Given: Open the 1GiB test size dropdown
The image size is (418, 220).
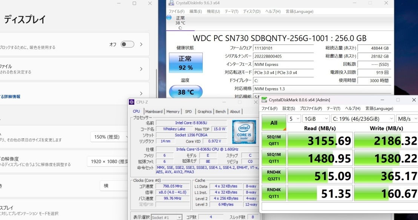Looking at the screenshot, I should tap(316, 119).
